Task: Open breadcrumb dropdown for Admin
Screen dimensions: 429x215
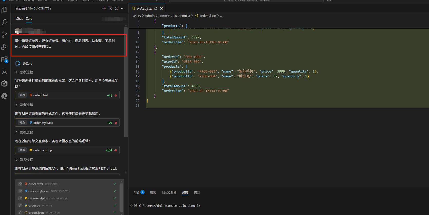Action: click(150, 16)
